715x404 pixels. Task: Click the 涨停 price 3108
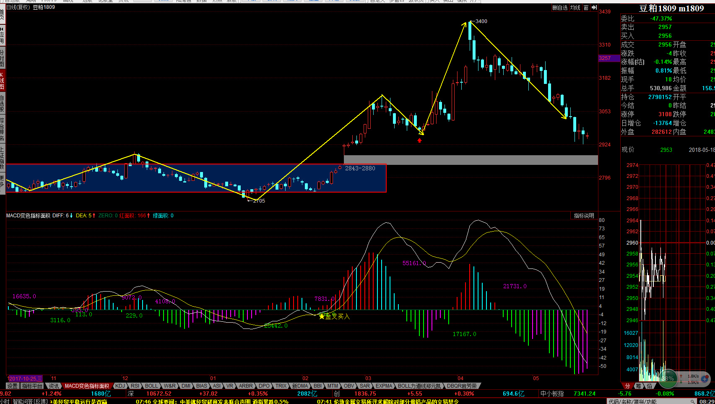click(665, 115)
